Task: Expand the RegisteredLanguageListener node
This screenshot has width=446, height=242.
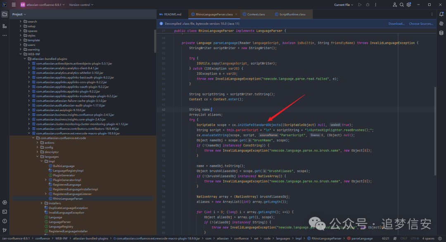Action: [x=46, y=194]
